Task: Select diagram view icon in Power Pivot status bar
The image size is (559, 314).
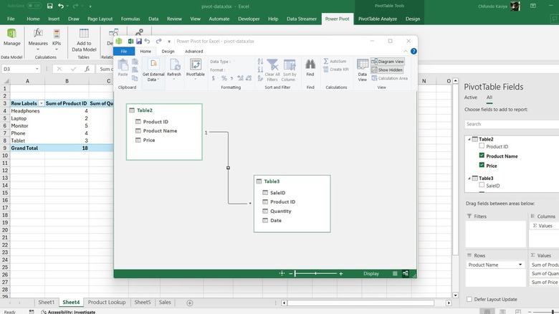Action: [406, 274]
